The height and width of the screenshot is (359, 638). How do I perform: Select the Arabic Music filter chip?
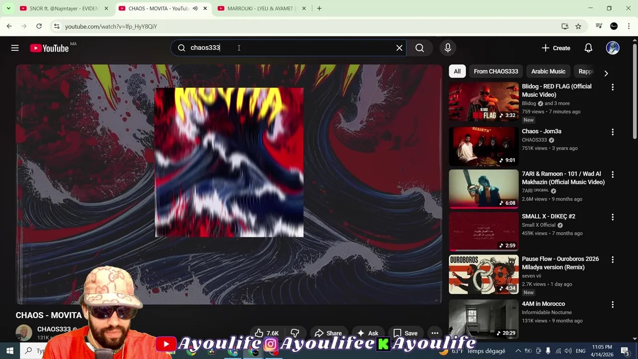[x=548, y=71]
